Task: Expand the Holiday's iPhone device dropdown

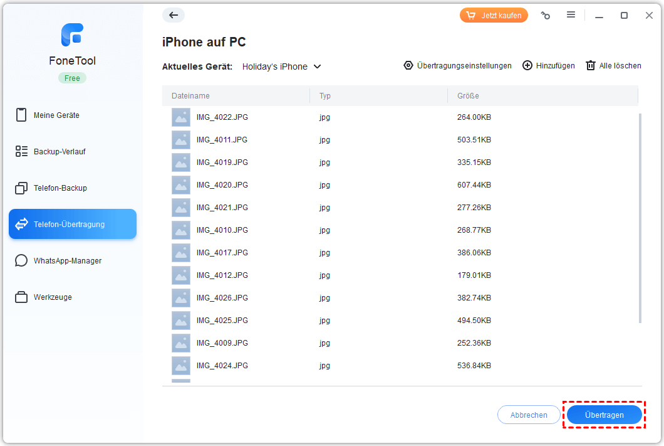Action: tap(282, 66)
